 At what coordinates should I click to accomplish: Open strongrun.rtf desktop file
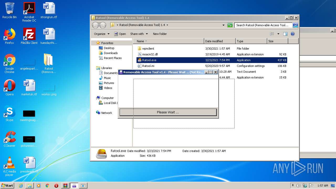[x=49, y=11]
